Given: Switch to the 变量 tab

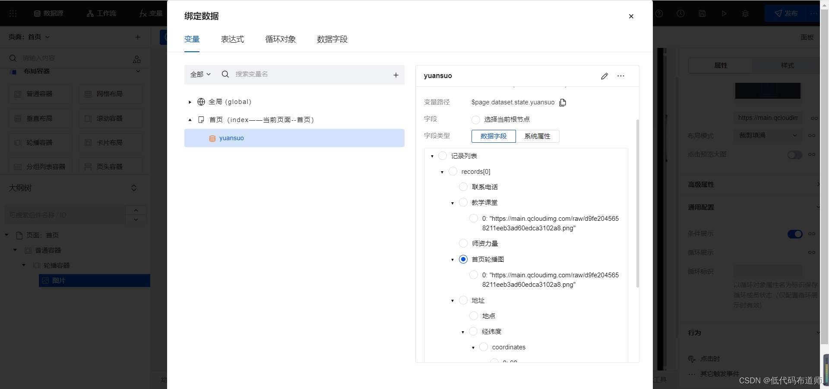Looking at the screenshot, I should [x=192, y=39].
